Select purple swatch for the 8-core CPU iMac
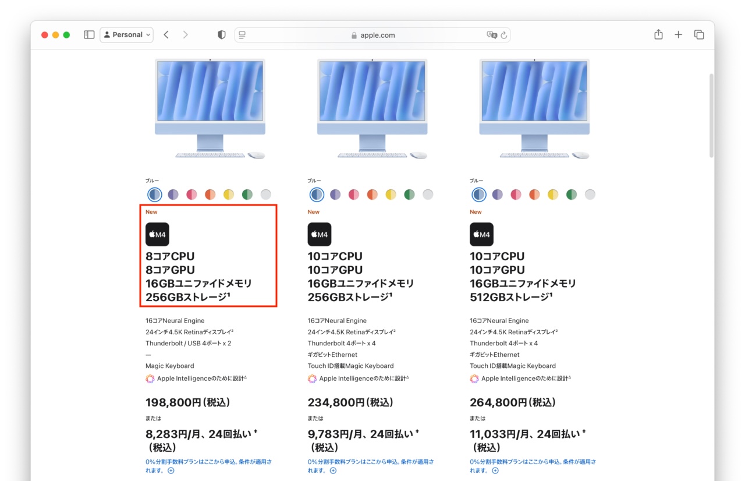The image size is (745, 481). pos(173,194)
